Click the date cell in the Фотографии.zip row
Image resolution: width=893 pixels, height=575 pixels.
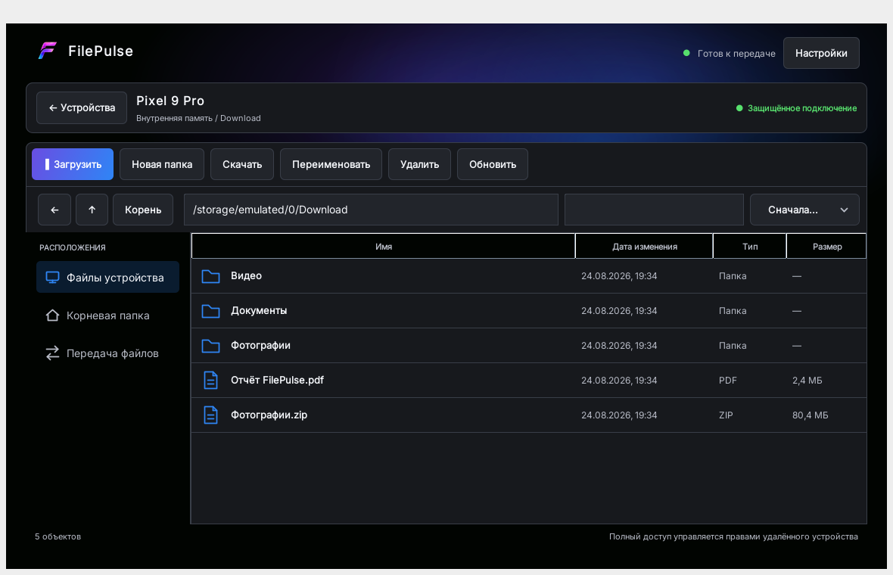tap(619, 415)
